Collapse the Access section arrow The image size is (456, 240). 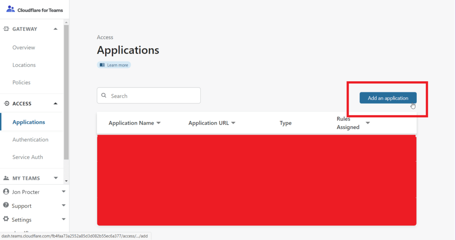(56, 103)
